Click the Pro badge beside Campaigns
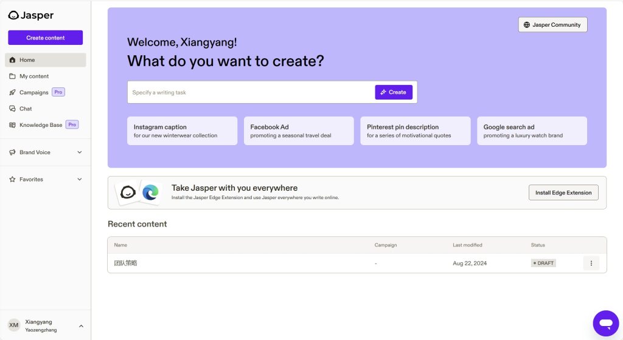The height and width of the screenshot is (340, 623). click(x=58, y=92)
